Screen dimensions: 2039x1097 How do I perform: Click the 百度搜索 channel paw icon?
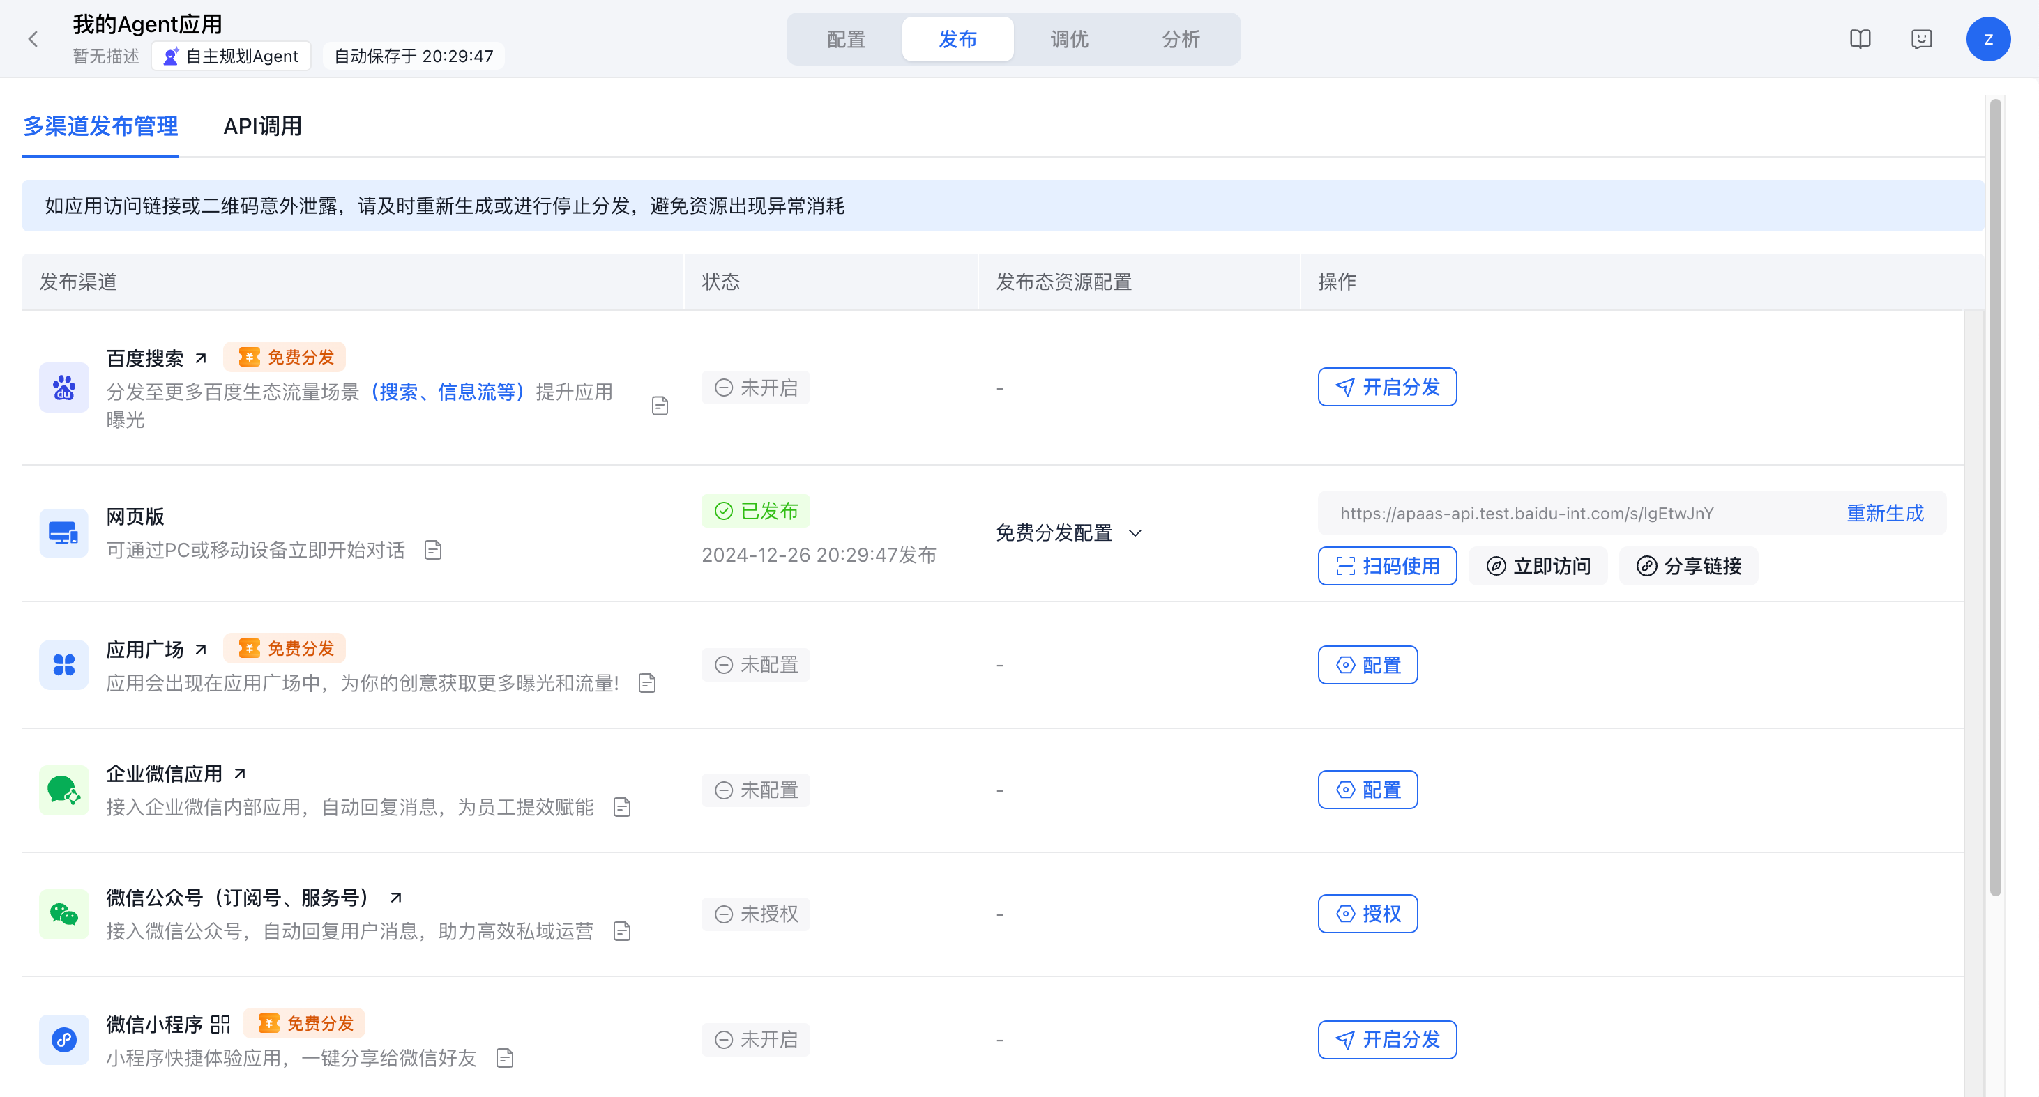click(64, 388)
